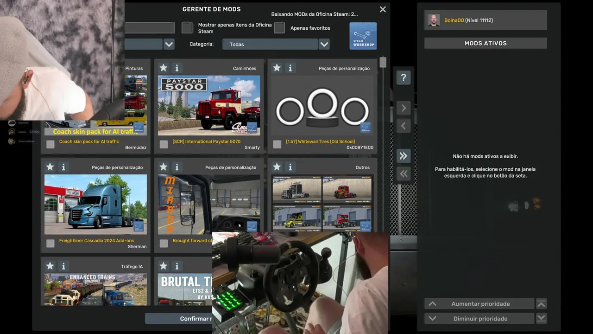Favorite the International Paystar 5070 mod star
This screenshot has width=593, height=334.
[163, 68]
